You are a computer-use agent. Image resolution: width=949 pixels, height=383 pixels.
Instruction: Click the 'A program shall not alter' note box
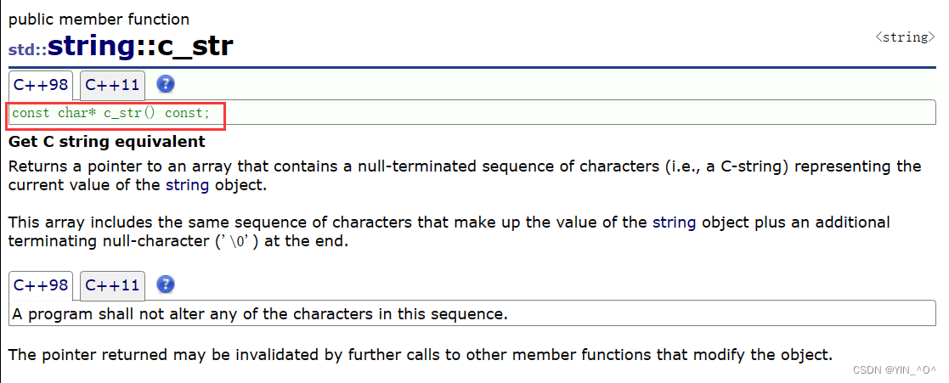point(260,314)
